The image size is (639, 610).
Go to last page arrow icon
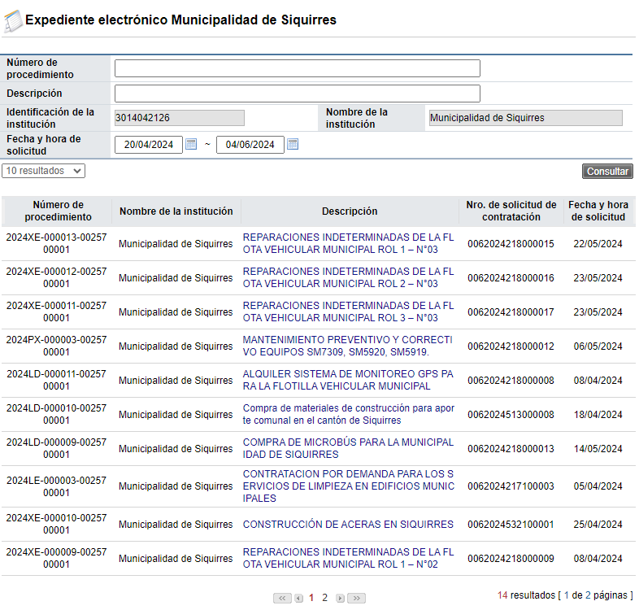pos(357,598)
